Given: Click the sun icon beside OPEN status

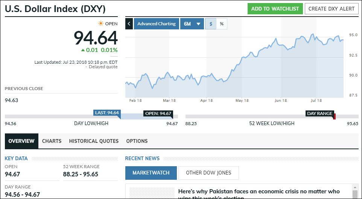Looking at the screenshot, I should coord(101,23).
